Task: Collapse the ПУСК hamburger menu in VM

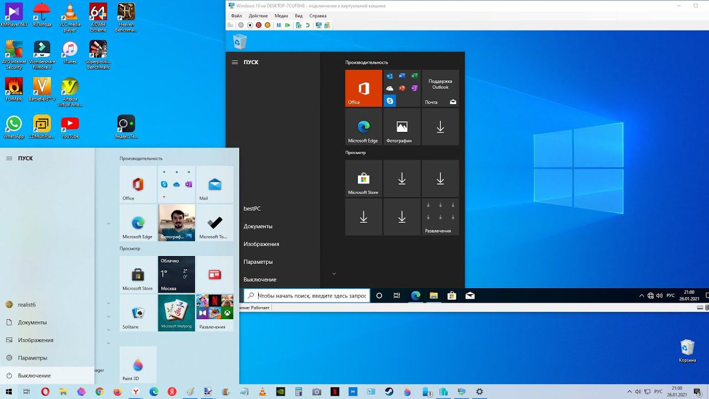Action: [x=235, y=62]
